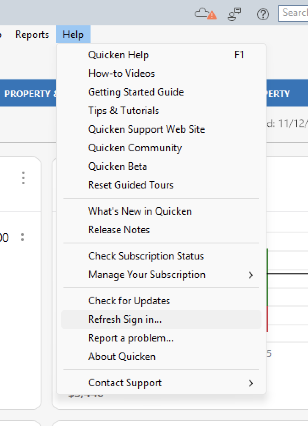
Task: Go to Quicken Community
Action: 161,148
